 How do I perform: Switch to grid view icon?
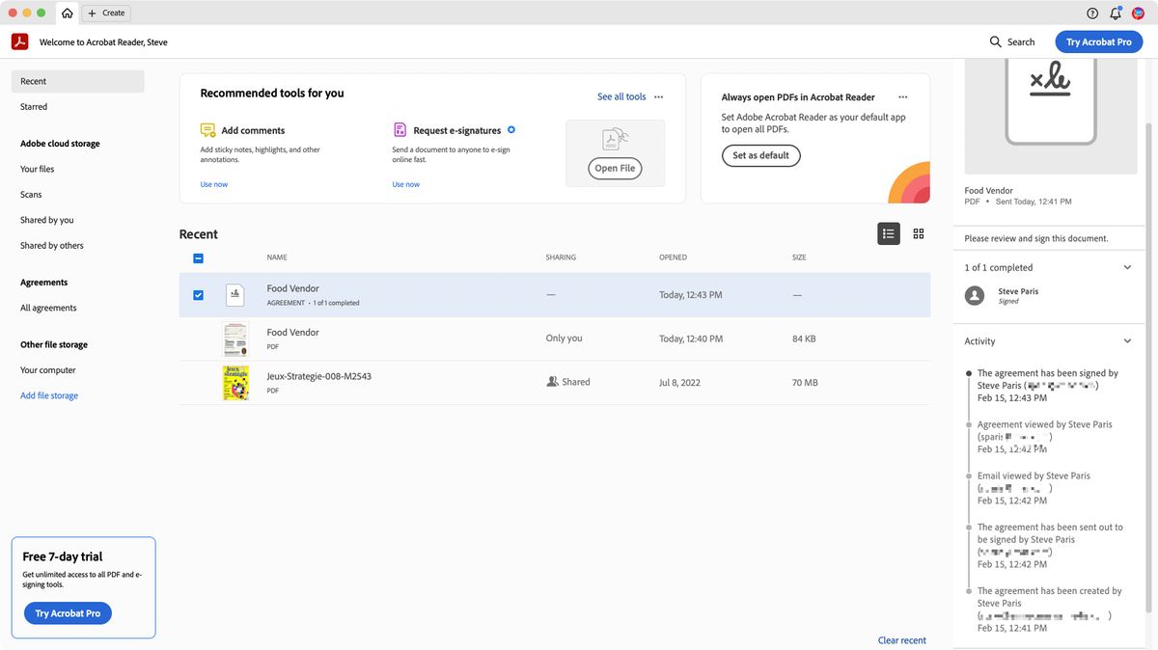click(x=918, y=233)
